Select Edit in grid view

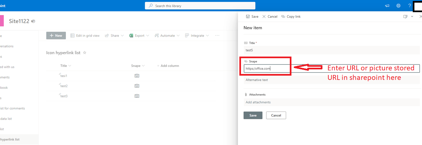click(85, 36)
